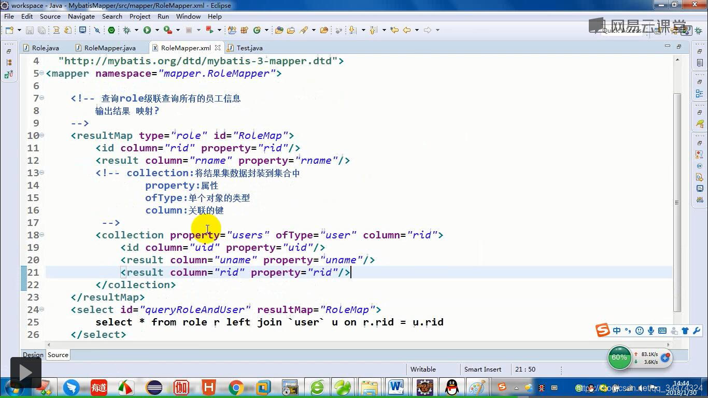This screenshot has height=398, width=708.
Task: Click the green Run play icon
Action: 147,30
